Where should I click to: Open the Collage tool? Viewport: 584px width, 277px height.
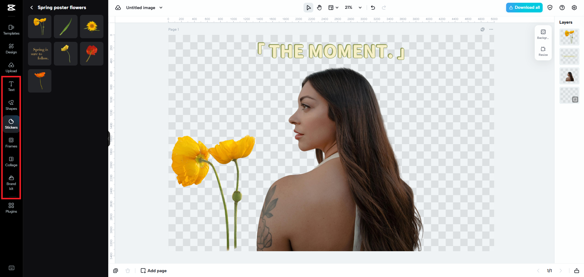pyautogui.click(x=11, y=161)
